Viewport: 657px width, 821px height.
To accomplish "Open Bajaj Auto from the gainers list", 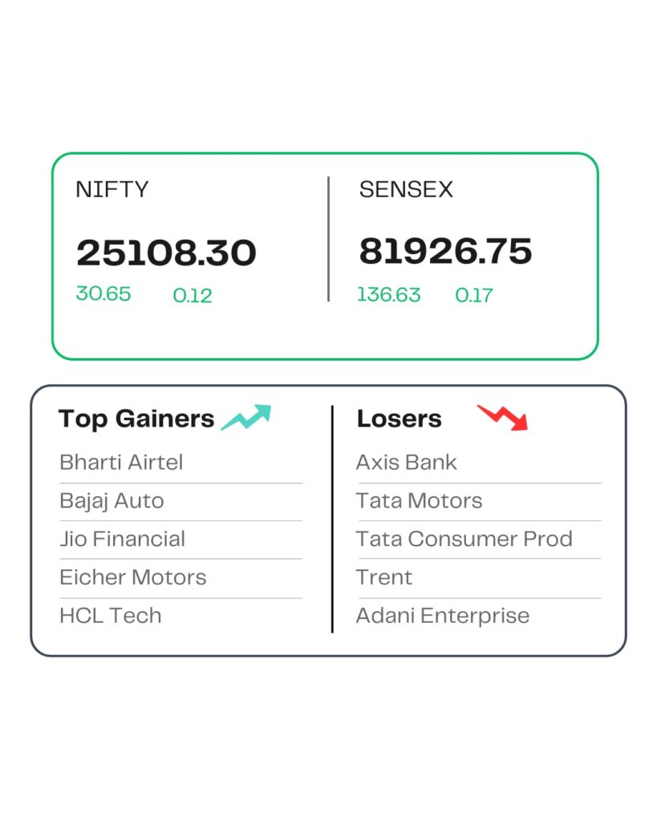I will point(112,501).
